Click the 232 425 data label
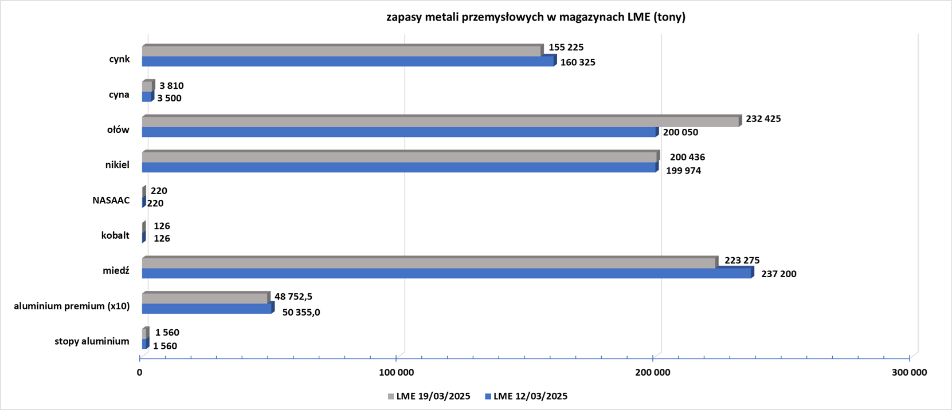 pyautogui.click(x=763, y=119)
